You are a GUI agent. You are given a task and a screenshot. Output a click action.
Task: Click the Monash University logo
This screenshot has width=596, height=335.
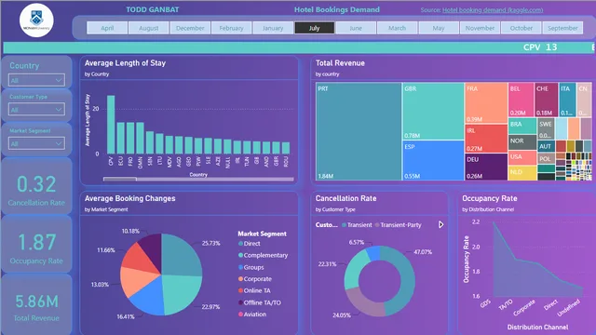36,20
